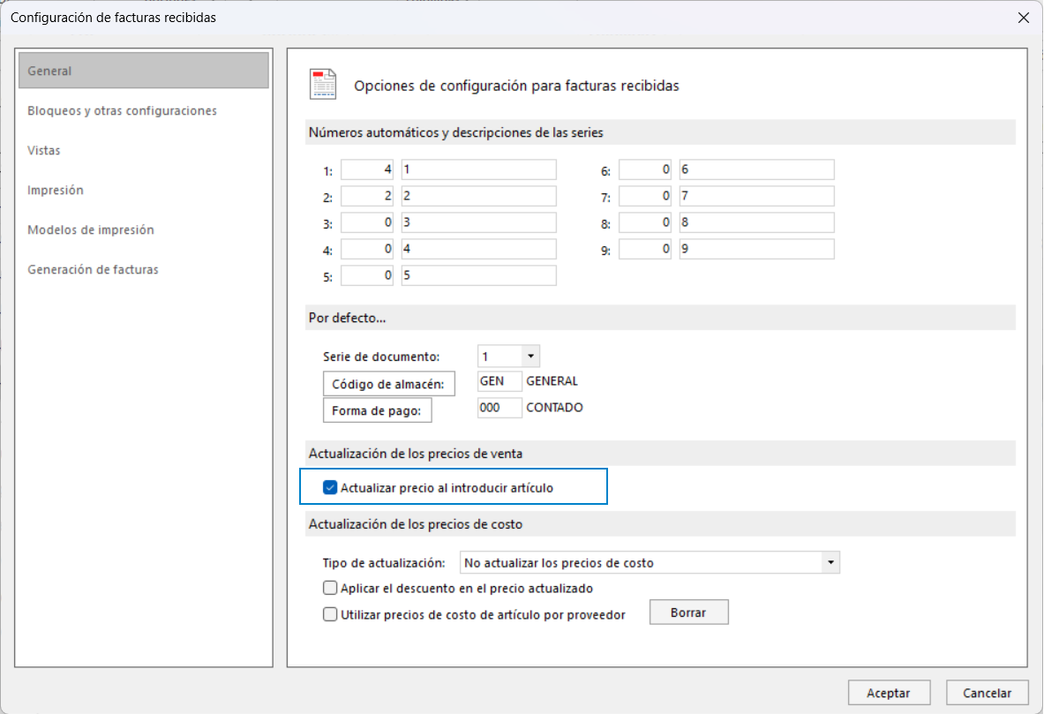Click series 9 automatic number field

[644, 249]
